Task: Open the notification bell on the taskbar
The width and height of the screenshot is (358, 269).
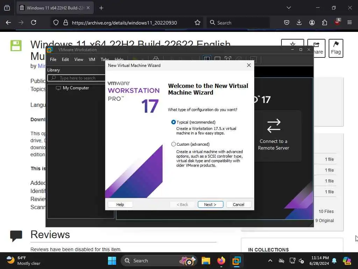Action: [x=334, y=261]
